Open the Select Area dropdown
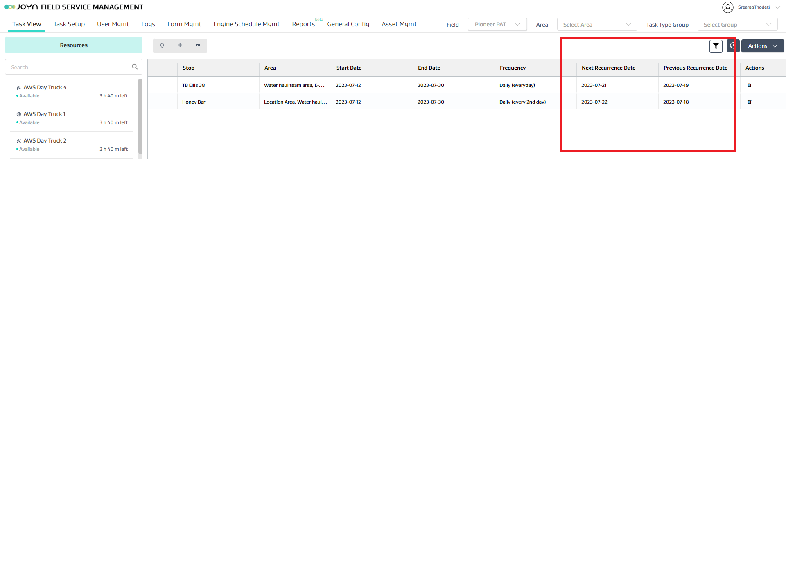The image size is (786, 580). point(596,25)
